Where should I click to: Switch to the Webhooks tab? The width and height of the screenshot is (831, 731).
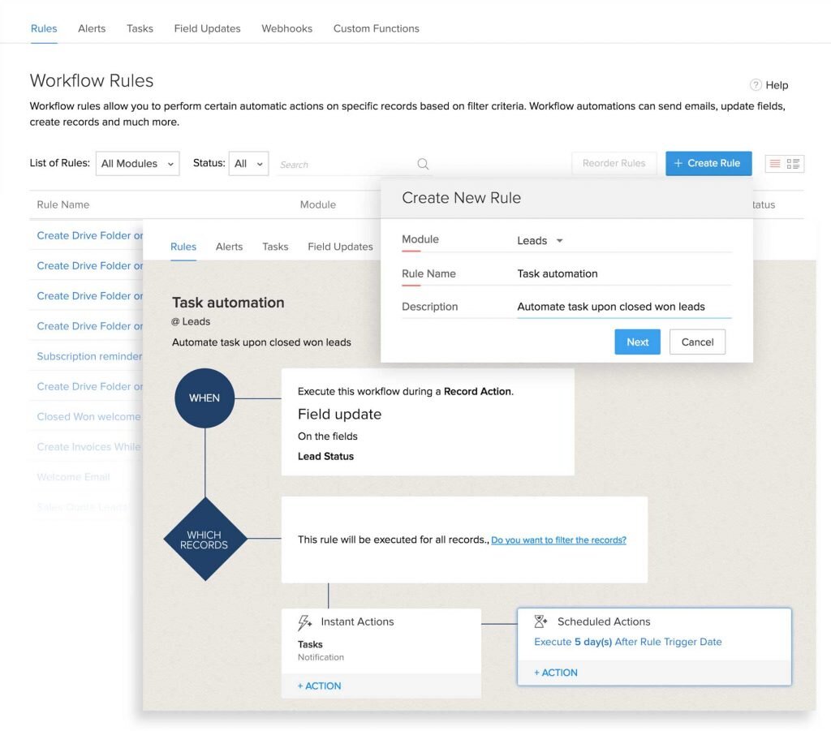(x=286, y=28)
